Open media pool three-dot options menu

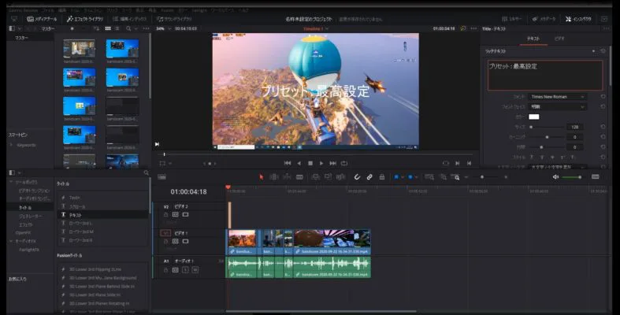coord(146,28)
